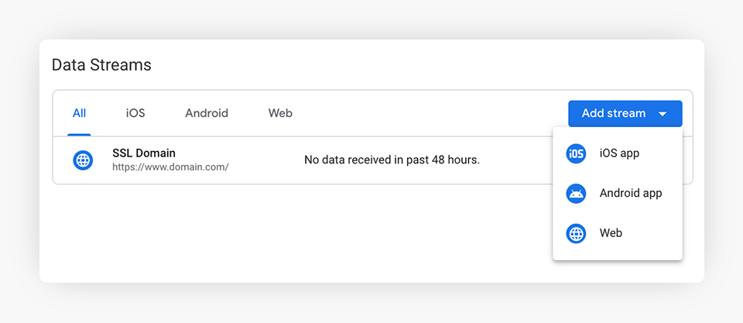
Task: Click the No data received status text
Action: (392, 160)
